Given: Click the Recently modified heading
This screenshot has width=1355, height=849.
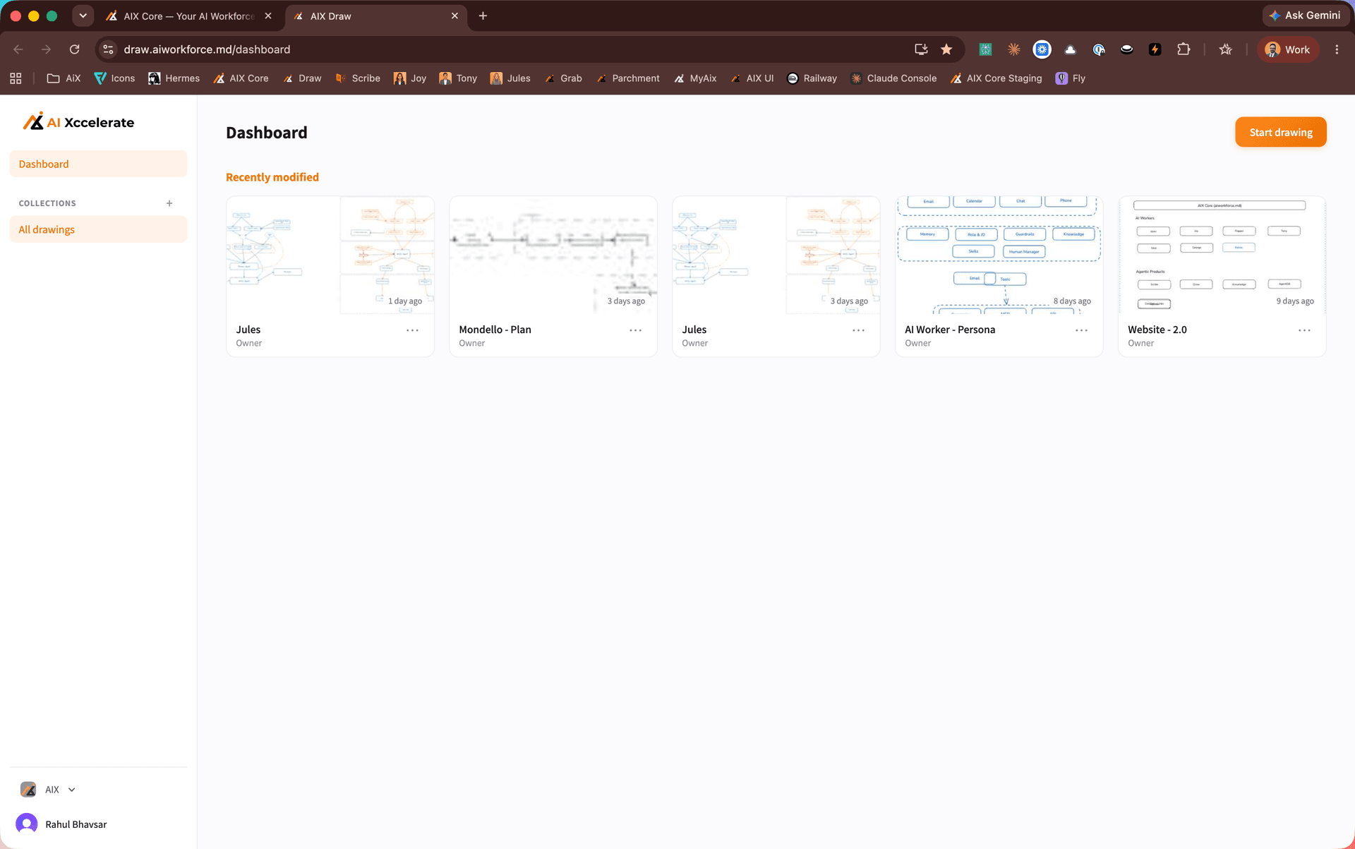Looking at the screenshot, I should (x=272, y=177).
